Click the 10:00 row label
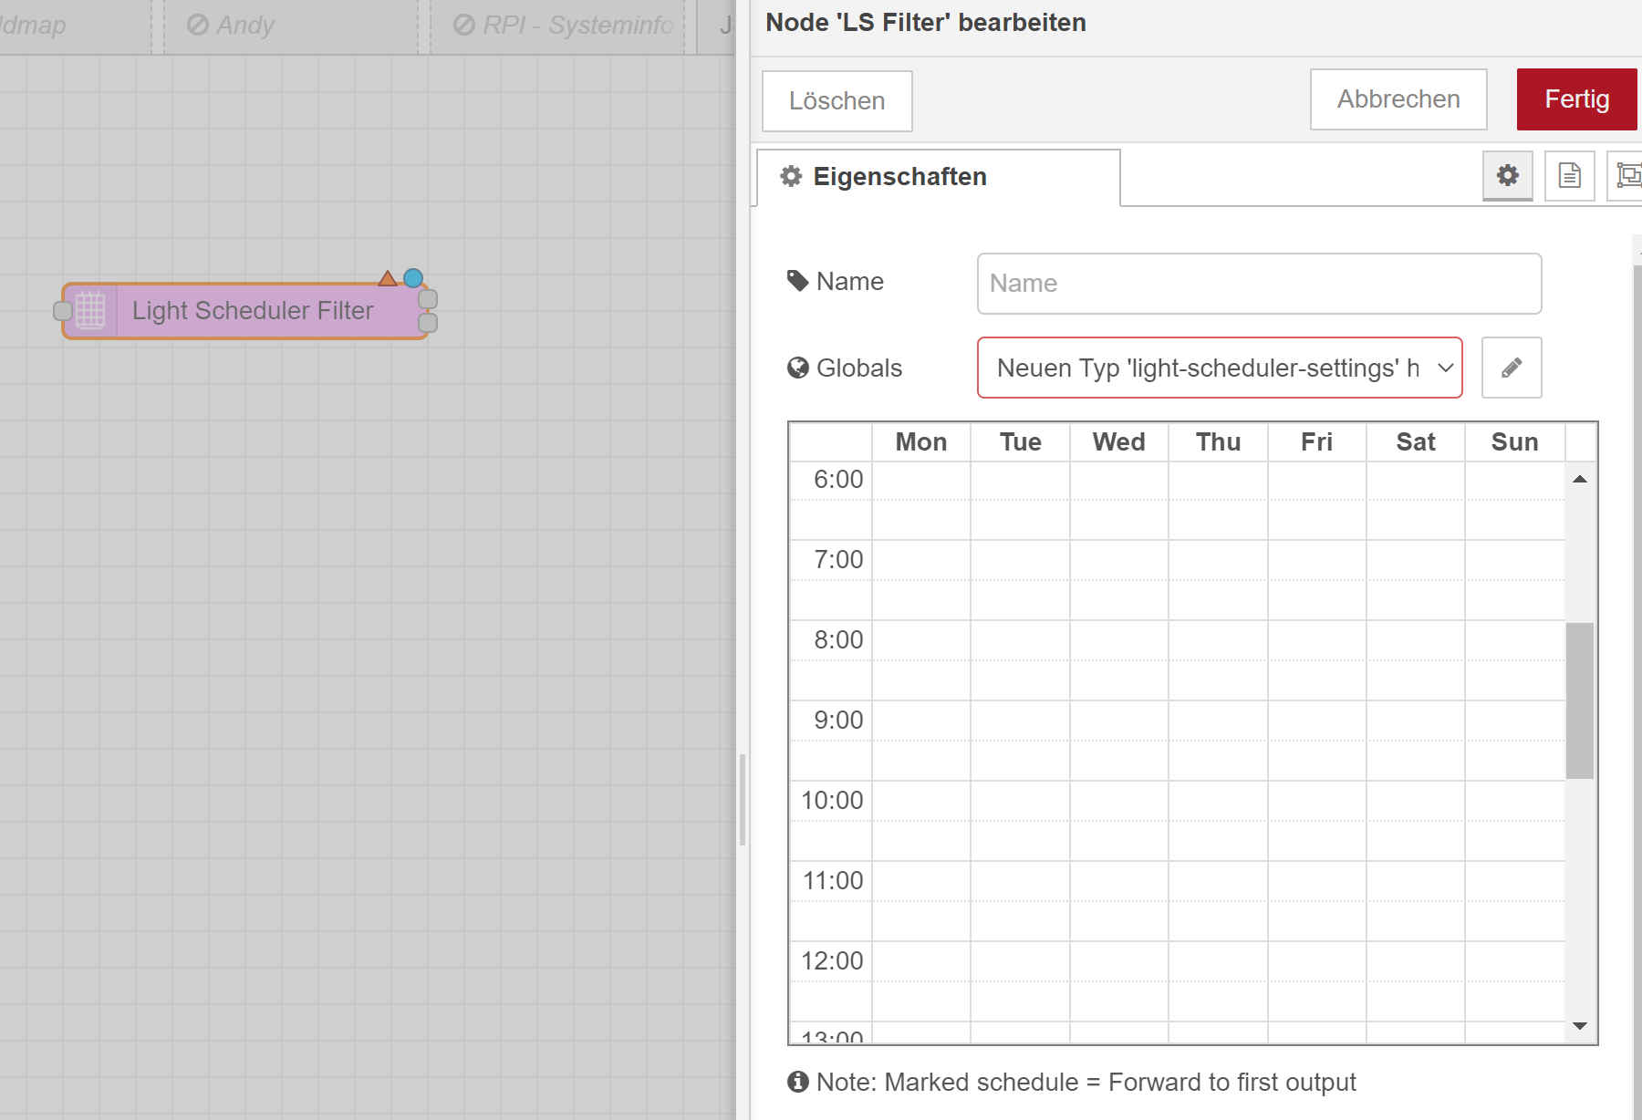This screenshot has height=1120, width=1642. [832, 801]
